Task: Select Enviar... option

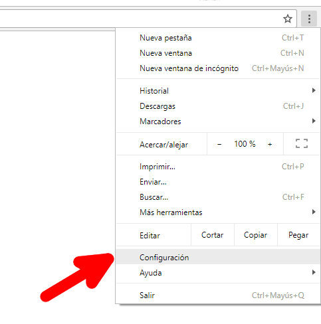Action: pyautogui.click(x=218, y=182)
